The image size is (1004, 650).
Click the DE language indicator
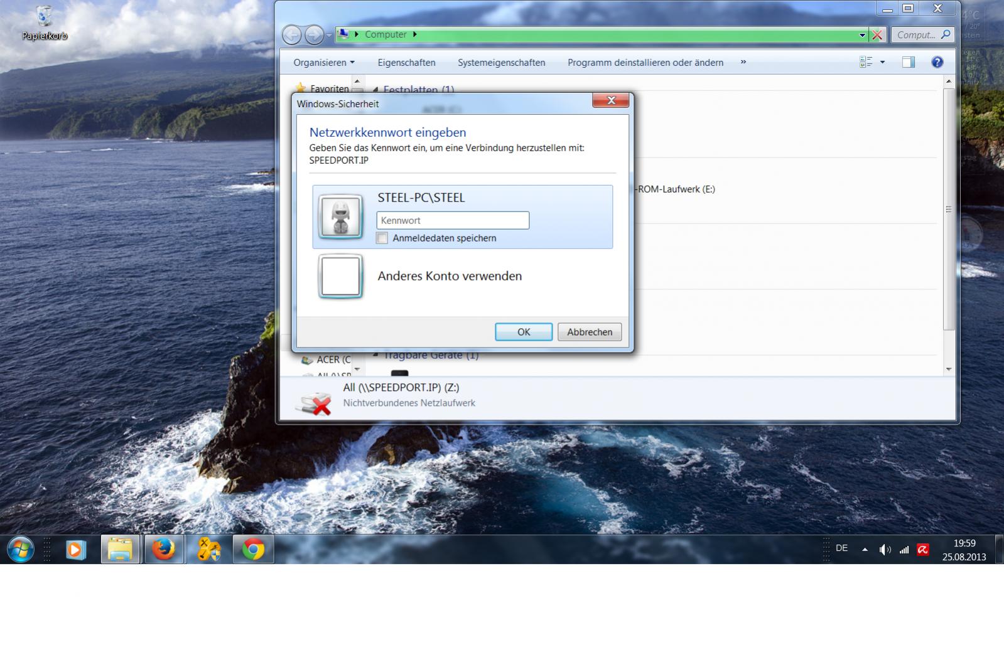tap(842, 548)
